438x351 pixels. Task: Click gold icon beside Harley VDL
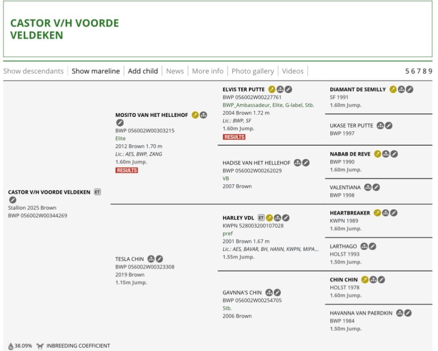pos(269,218)
